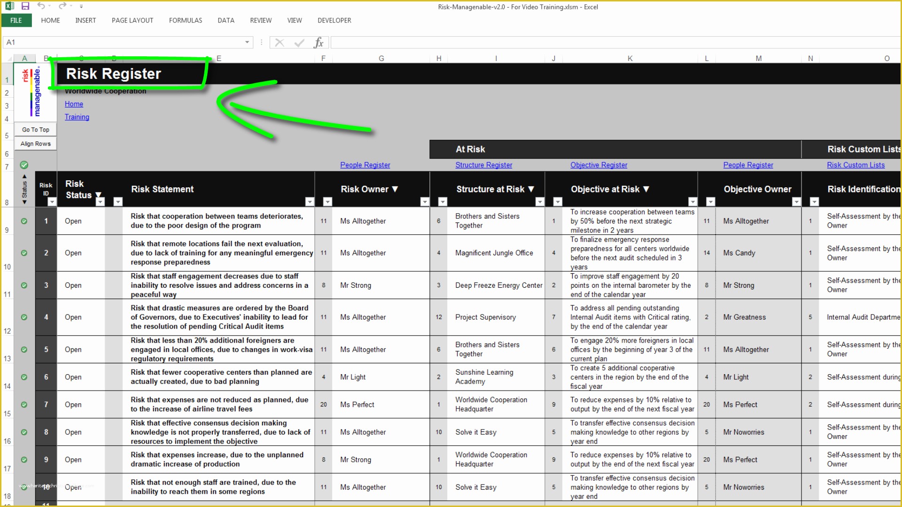The image size is (902, 507).
Task: Select the Home navigation item
Action: (x=73, y=103)
